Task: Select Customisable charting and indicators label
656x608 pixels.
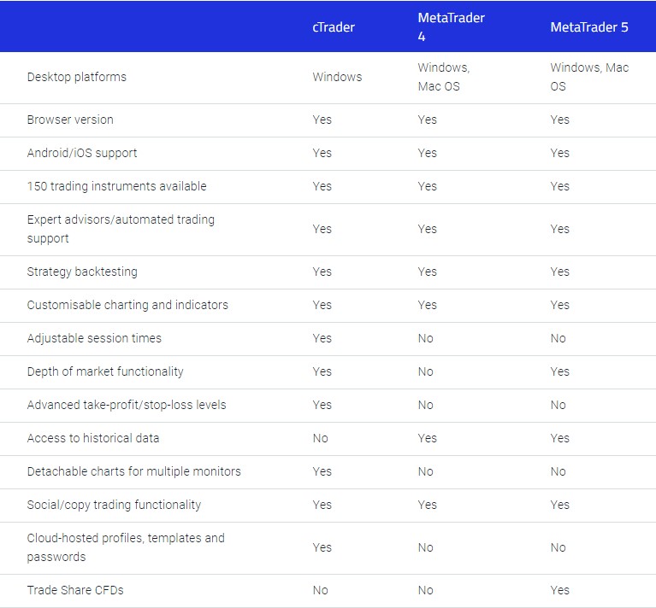Action: pyautogui.click(x=127, y=305)
